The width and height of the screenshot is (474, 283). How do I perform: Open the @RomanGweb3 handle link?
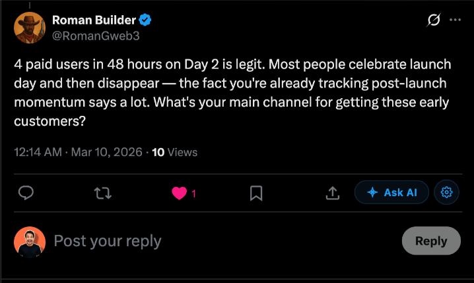(x=95, y=36)
